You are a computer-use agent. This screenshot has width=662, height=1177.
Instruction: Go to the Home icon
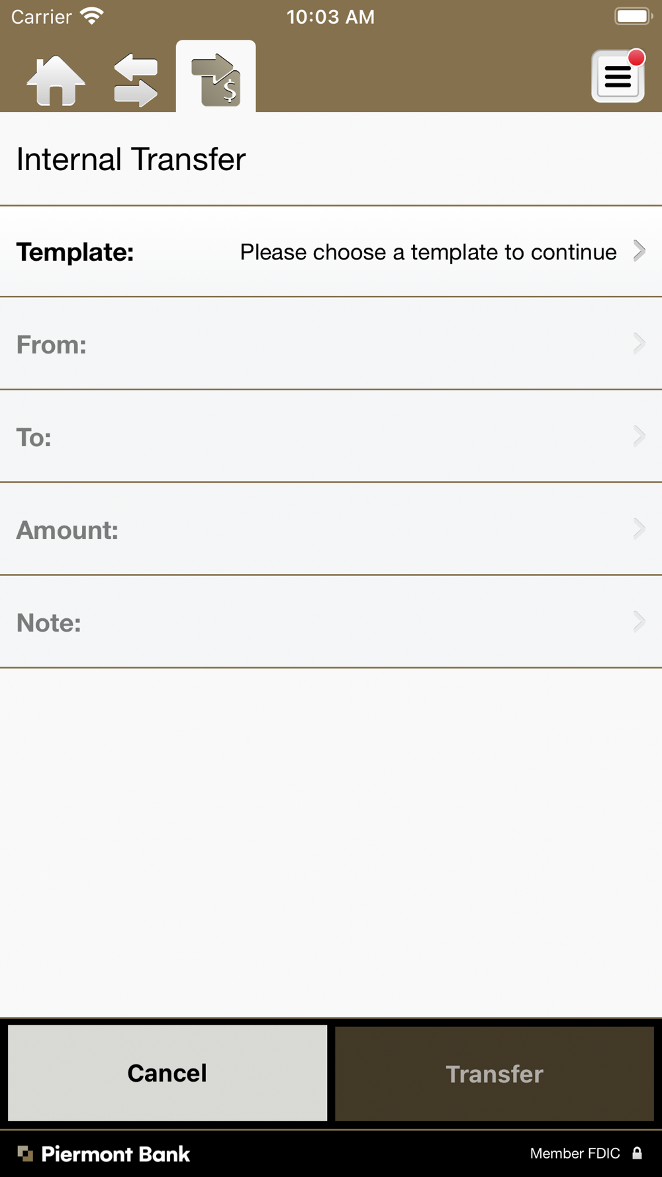coord(56,80)
